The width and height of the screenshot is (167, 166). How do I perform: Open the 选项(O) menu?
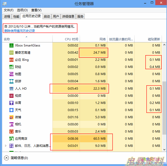(22, 10)
